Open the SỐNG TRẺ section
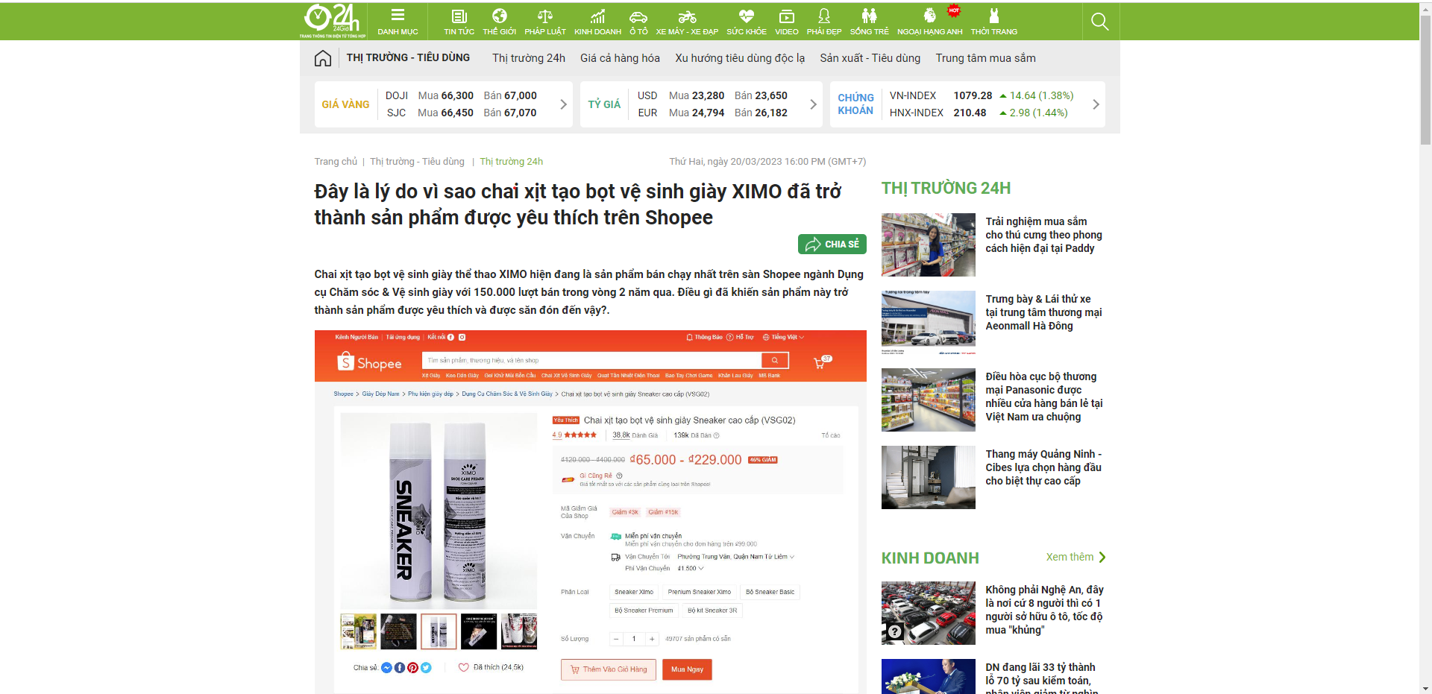1432x694 pixels. point(869,22)
